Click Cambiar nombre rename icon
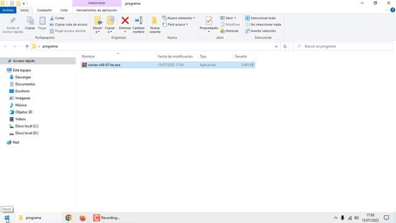This screenshot has height=223, width=396. click(x=139, y=25)
